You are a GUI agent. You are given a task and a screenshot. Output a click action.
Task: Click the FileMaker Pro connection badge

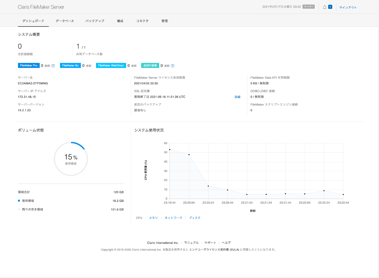click(x=29, y=65)
